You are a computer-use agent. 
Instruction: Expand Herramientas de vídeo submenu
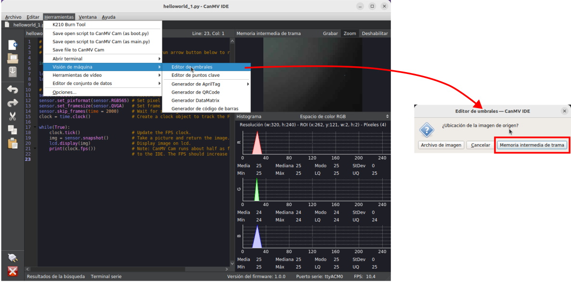pos(103,75)
